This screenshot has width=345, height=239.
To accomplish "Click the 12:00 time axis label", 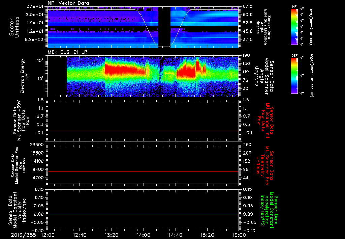I will [48, 235].
